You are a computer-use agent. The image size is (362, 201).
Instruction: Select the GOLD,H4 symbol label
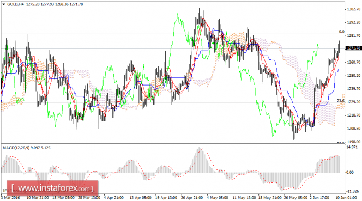coord(15,4)
